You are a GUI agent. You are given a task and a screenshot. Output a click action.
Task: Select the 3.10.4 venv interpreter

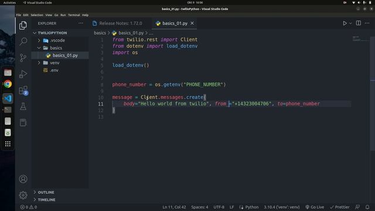click(x=281, y=207)
